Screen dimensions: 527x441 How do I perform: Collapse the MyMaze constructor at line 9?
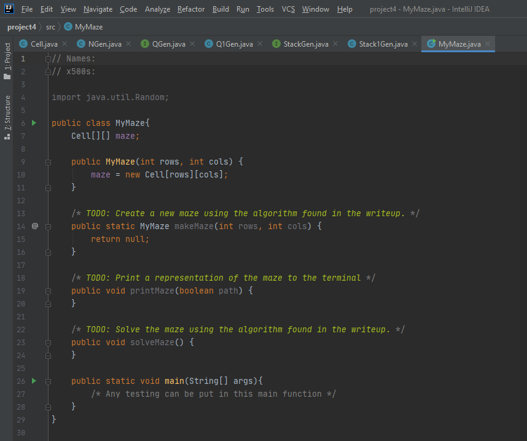point(48,162)
